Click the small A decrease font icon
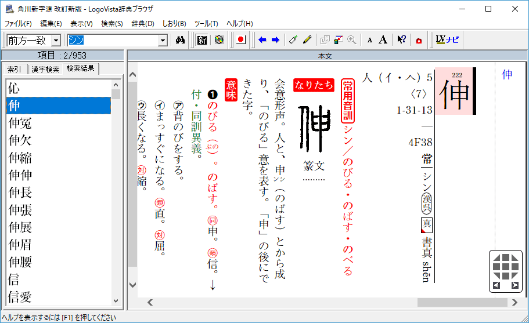This screenshot has width=529, height=323. [x=370, y=40]
